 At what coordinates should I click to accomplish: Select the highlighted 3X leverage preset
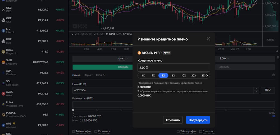coord(164,75)
